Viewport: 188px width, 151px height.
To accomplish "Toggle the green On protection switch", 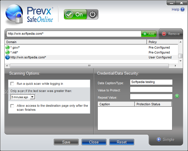I will (x=75, y=14).
